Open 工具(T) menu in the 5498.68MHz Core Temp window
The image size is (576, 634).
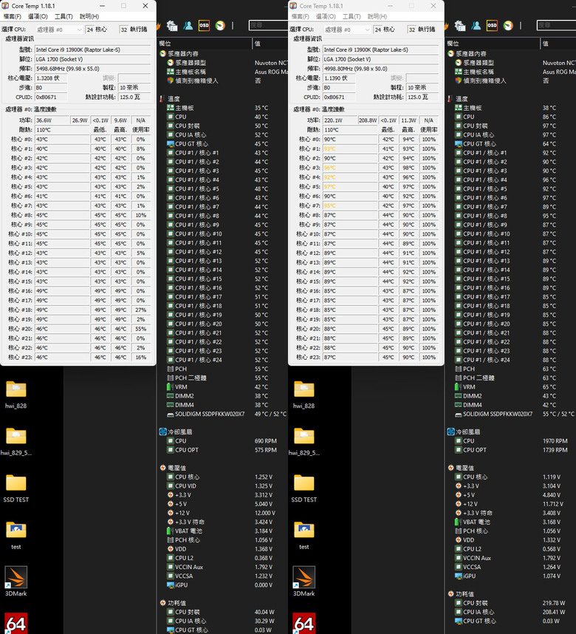coord(64,16)
